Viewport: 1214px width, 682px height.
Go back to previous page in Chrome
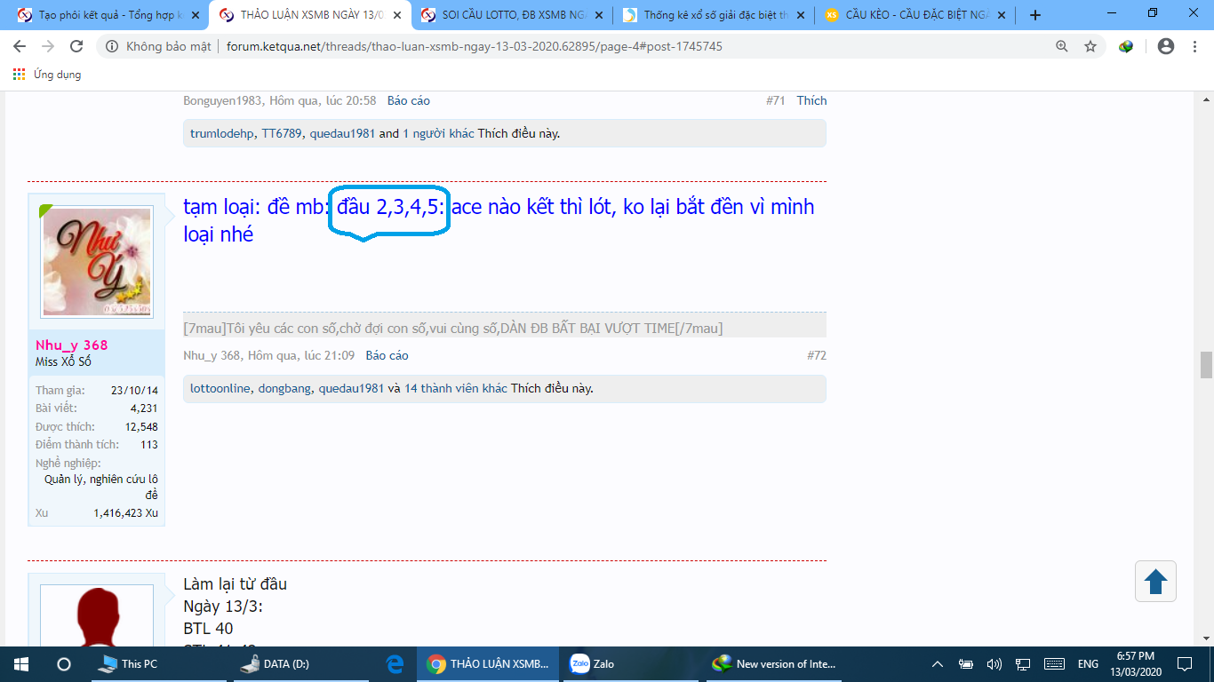tap(20, 46)
